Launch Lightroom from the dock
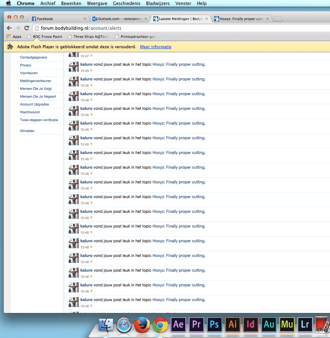Viewport: 330px width, 338px height. 305,325
